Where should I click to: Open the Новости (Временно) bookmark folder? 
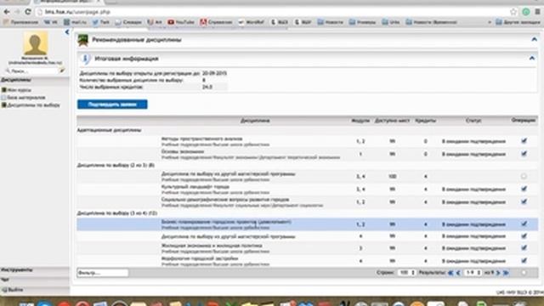pos(431,22)
